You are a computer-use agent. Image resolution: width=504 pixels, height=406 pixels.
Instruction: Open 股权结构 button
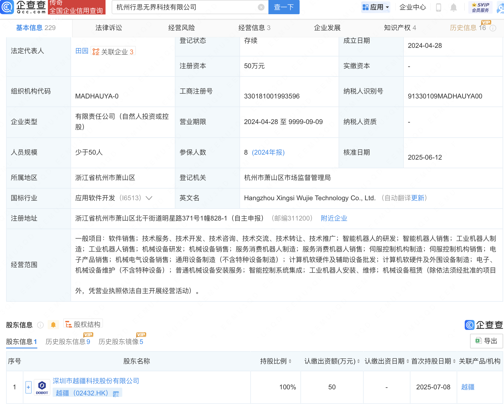point(83,324)
